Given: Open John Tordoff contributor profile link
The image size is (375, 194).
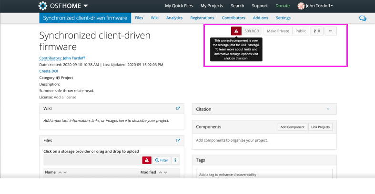Looking at the screenshot, I should 74,58.
